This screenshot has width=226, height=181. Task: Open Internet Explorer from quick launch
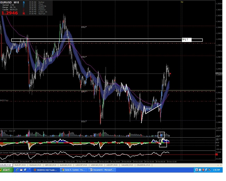click(17, 170)
